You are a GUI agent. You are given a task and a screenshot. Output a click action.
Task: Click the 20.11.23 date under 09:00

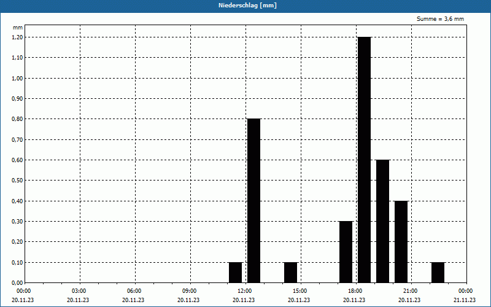pyautogui.click(x=188, y=300)
